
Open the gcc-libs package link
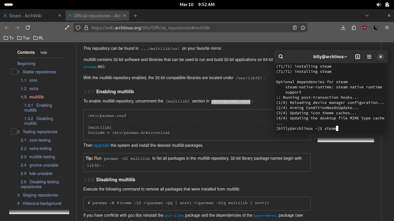pyautogui.click(x=174, y=215)
